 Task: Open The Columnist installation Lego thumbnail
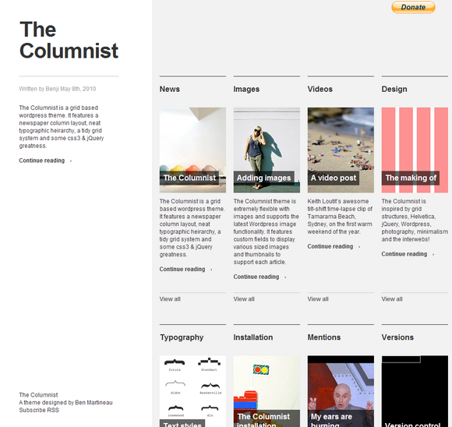pyautogui.click(x=267, y=391)
